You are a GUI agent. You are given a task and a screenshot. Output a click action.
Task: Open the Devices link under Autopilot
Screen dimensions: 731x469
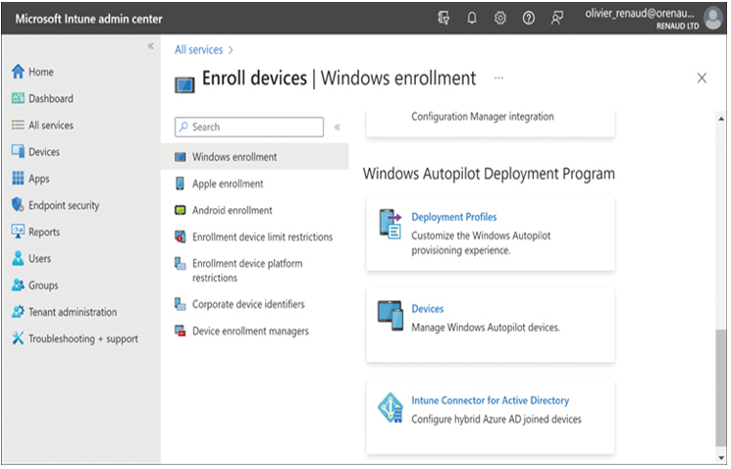[429, 309]
